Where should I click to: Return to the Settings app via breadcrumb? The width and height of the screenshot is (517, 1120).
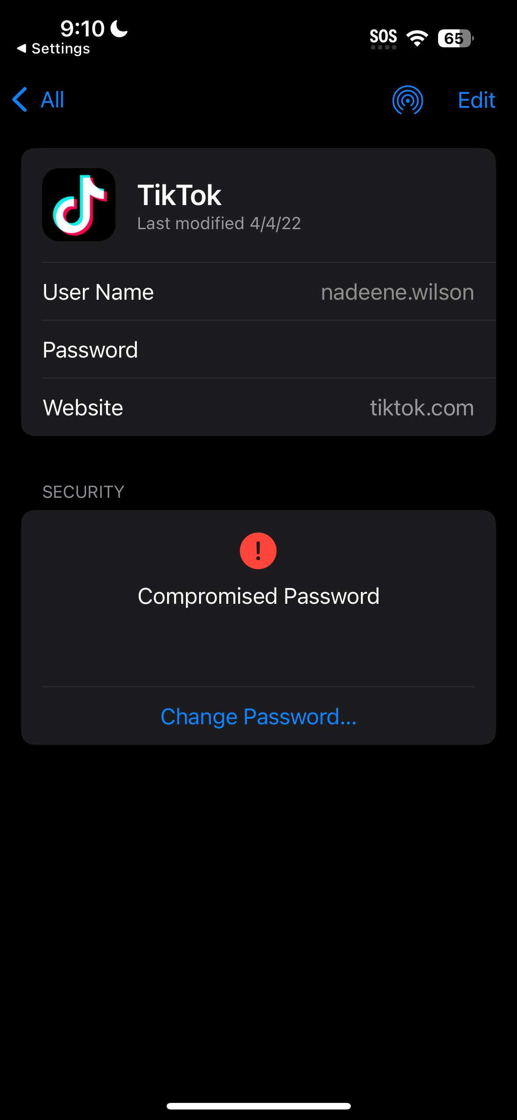(x=53, y=49)
